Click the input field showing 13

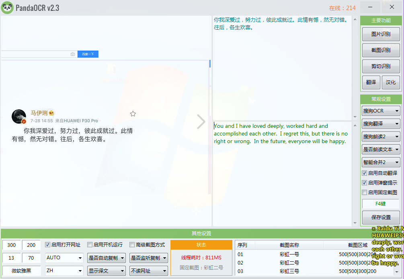tap(11, 258)
